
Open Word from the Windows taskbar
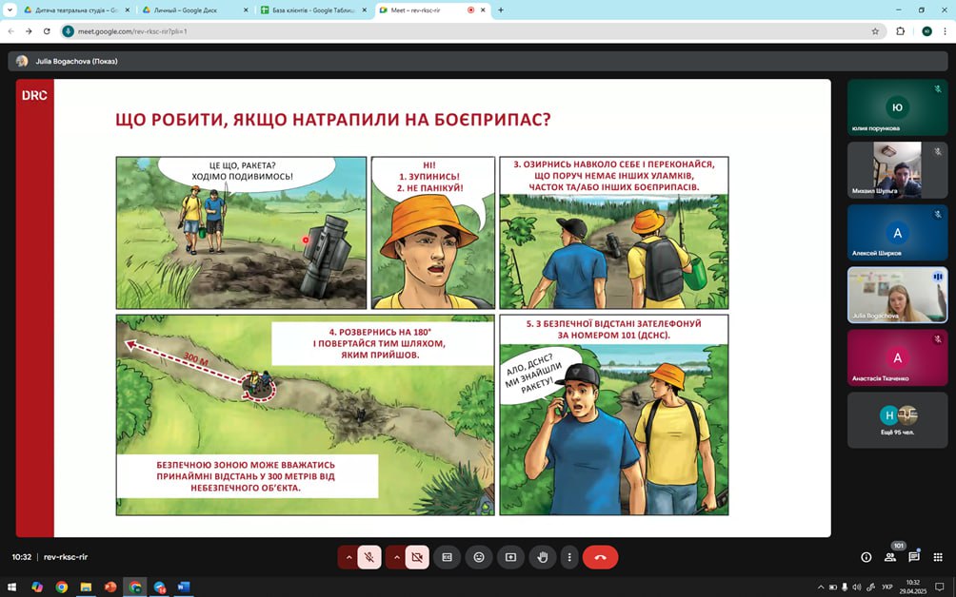(x=184, y=587)
